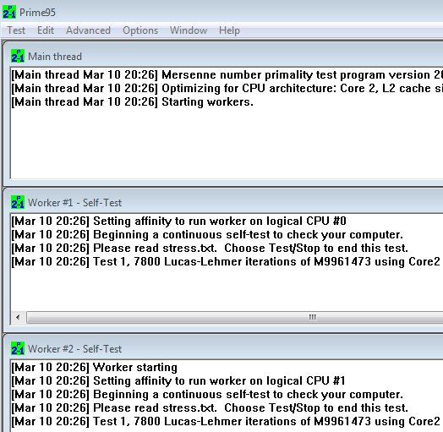Open the Options menu

pyautogui.click(x=140, y=30)
